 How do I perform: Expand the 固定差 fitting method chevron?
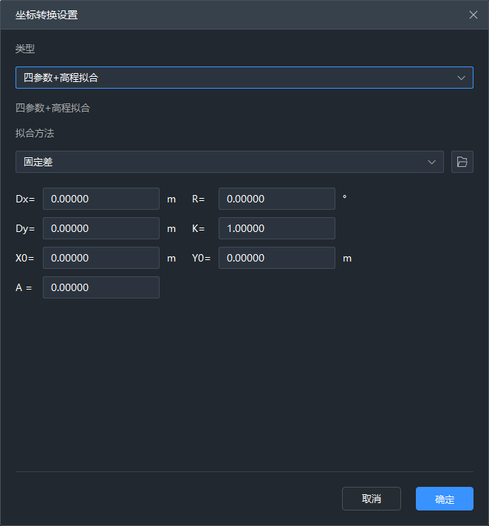click(432, 162)
